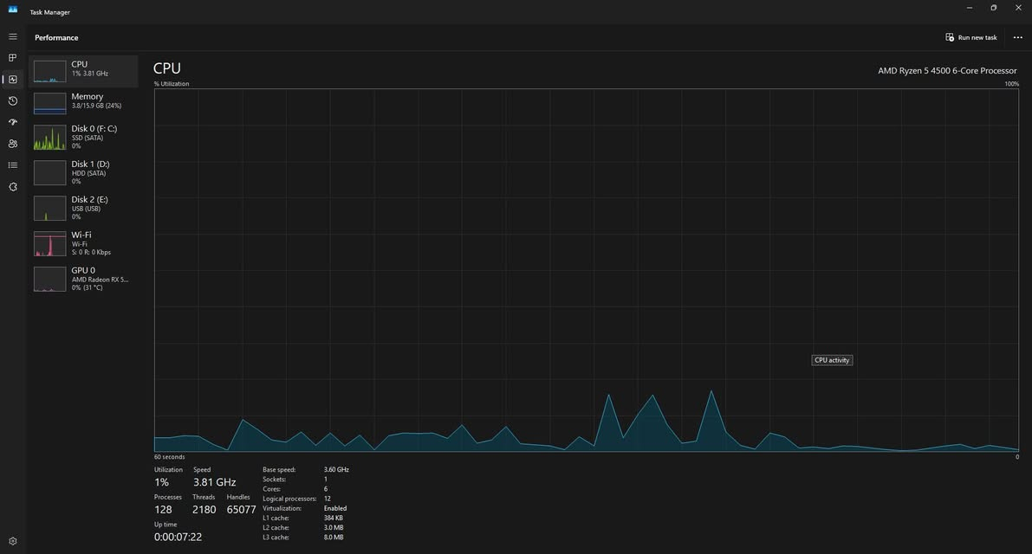
Task: Expand the hamburger navigation menu
Action: click(x=13, y=37)
